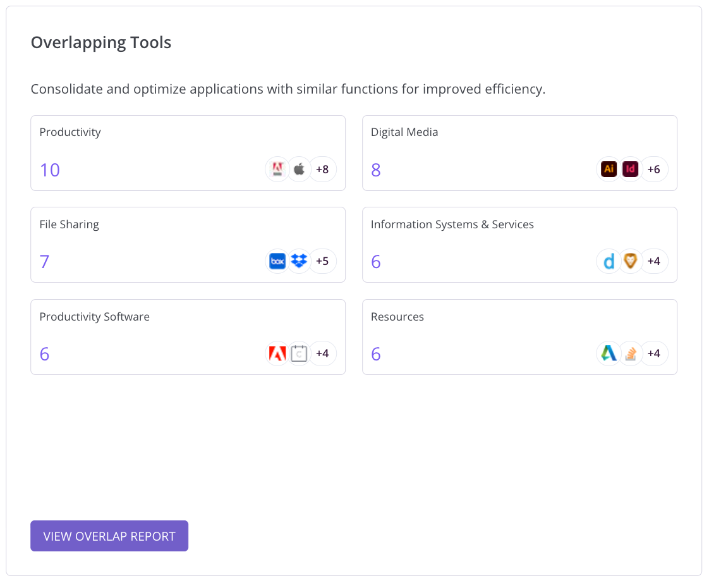
Task: Click the Box app icon
Action: [x=277, y=261]
